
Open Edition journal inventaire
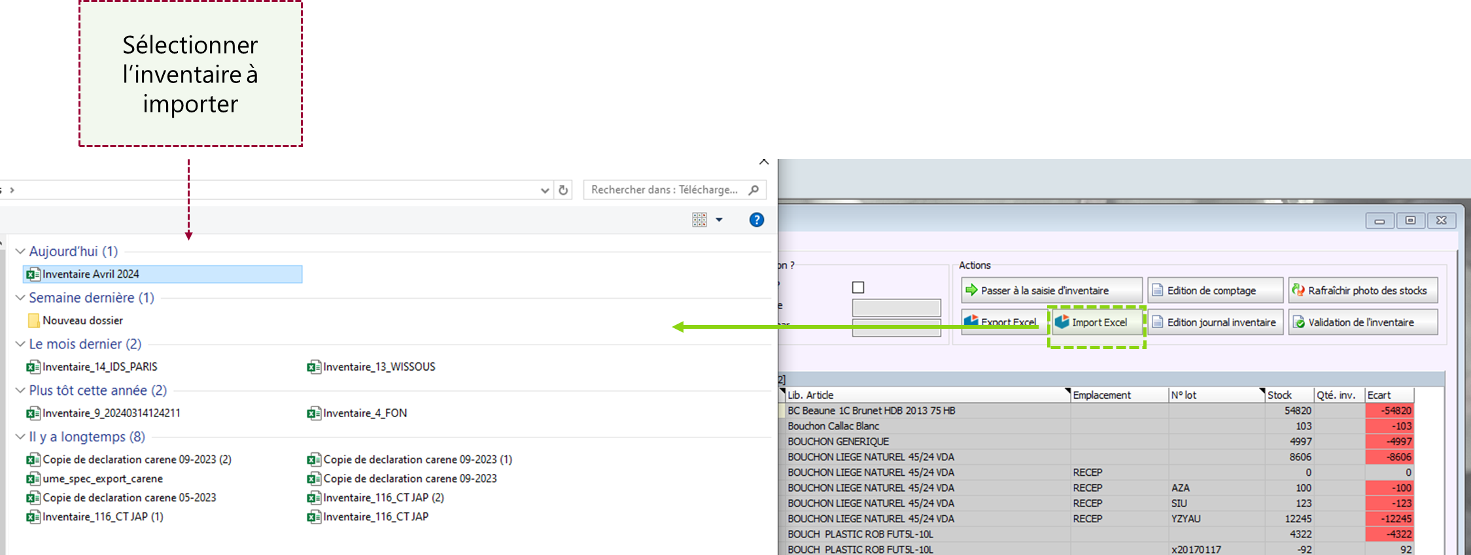1215,322
